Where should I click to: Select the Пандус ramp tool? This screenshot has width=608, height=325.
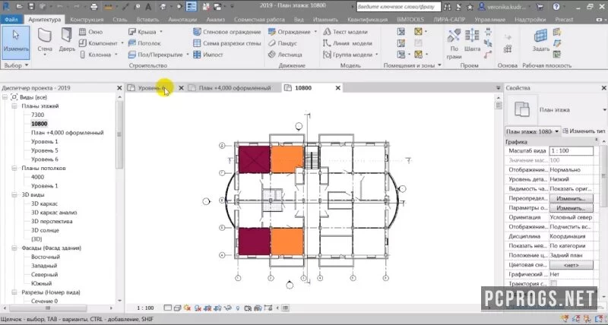coord(283,43)
